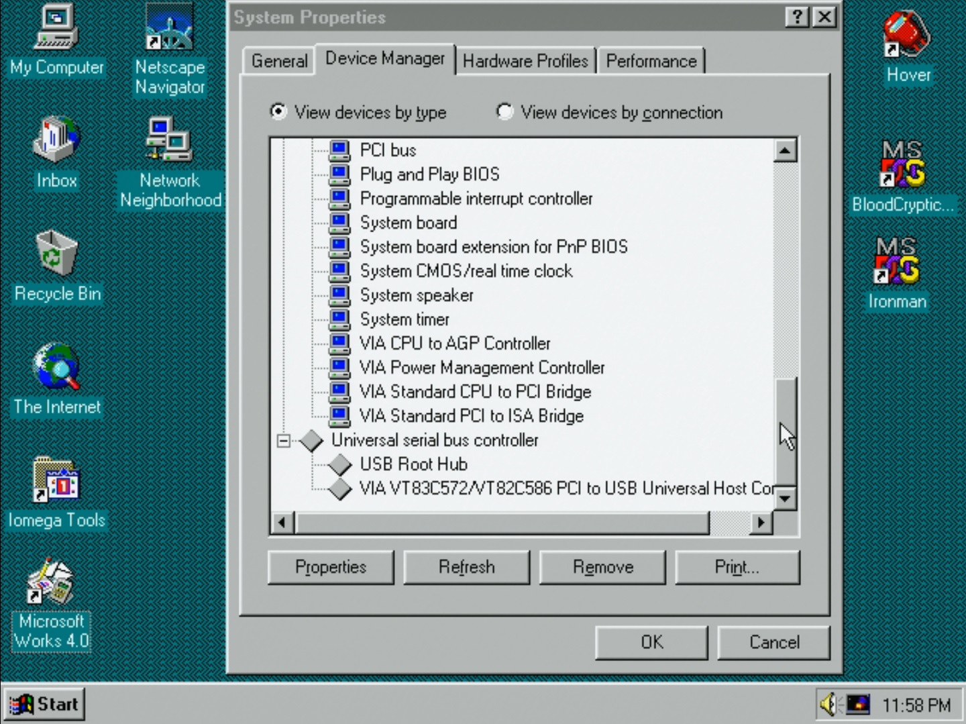966x724 pixels.
Task: Click the volume speaker tray icon
Action: 829,704
